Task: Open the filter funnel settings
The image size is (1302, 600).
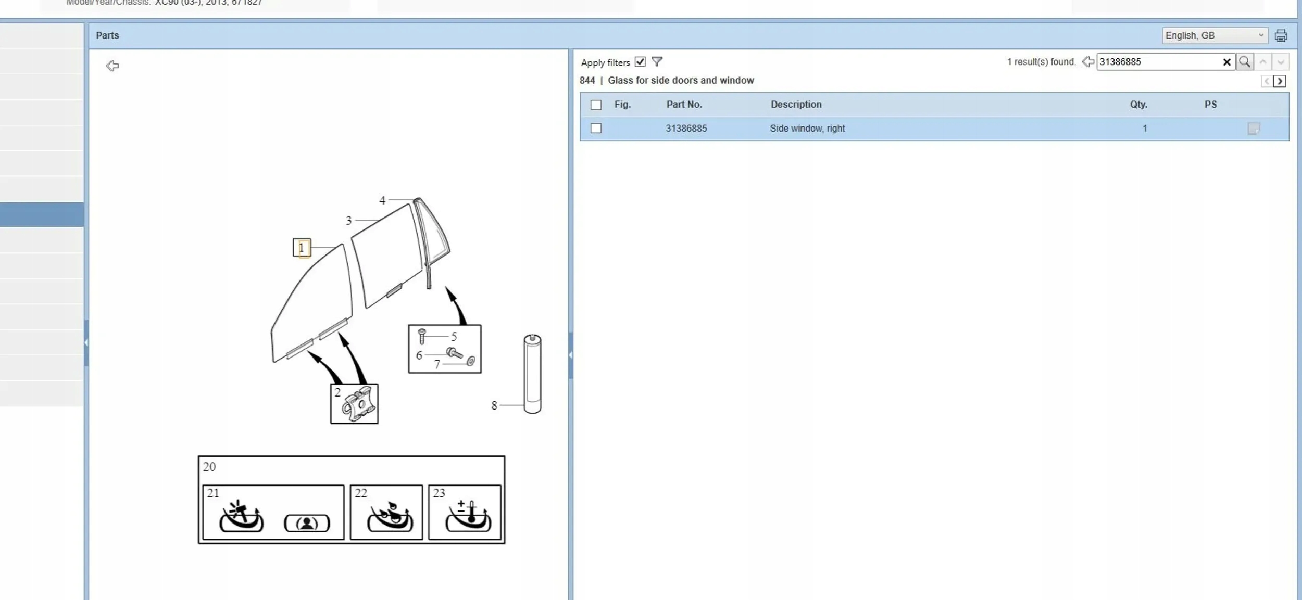Action: coord(657,62)
